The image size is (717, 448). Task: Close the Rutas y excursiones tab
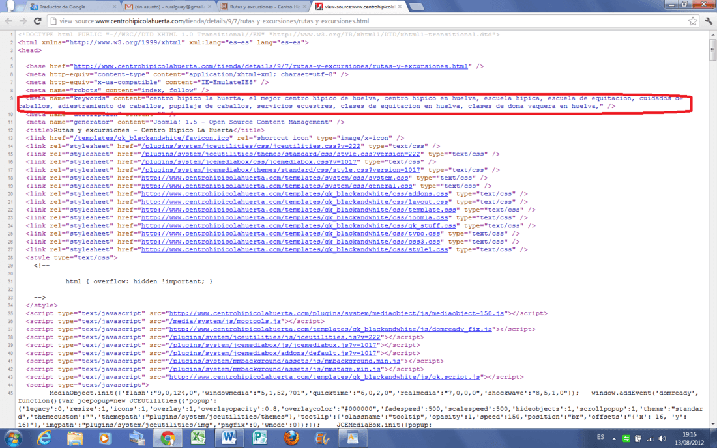click(304, 7)
